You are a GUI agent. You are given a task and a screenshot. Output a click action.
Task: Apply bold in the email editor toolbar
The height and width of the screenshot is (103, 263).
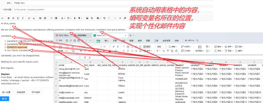8,18
